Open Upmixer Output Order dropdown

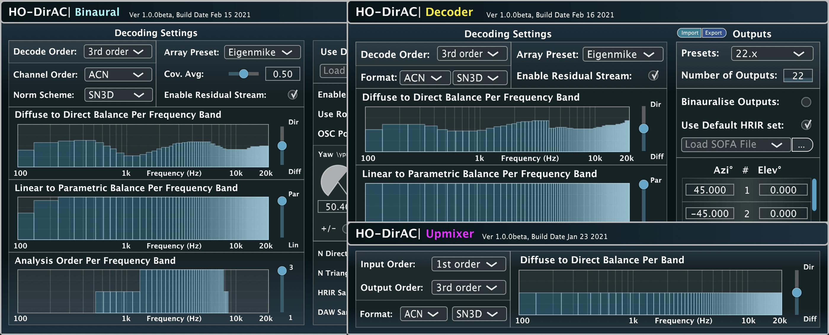click(468, 287)
